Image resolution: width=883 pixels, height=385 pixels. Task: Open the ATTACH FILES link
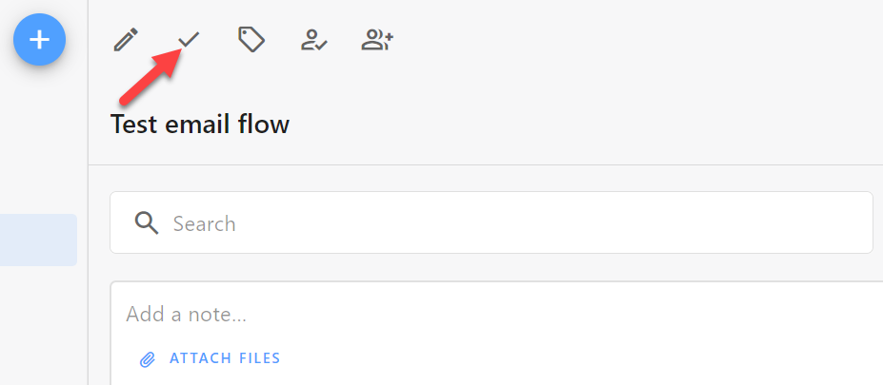point(225,358)
